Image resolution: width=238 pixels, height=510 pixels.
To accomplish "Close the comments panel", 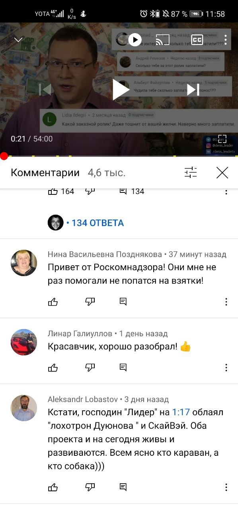I will (222, 173).
